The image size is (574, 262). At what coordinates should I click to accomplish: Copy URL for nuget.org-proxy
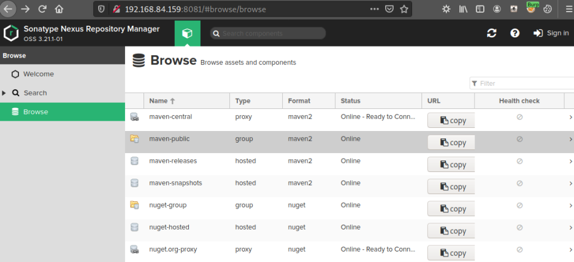pos(451,253)
